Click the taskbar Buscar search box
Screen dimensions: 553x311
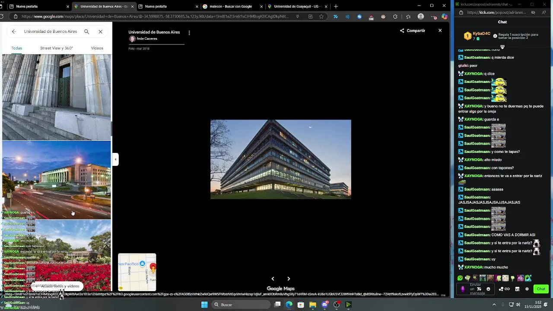242,305
